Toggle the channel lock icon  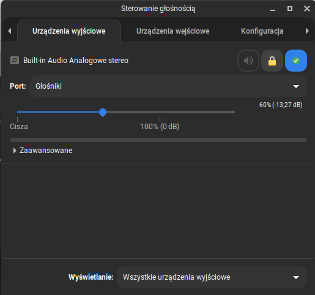tap(272, 61)
